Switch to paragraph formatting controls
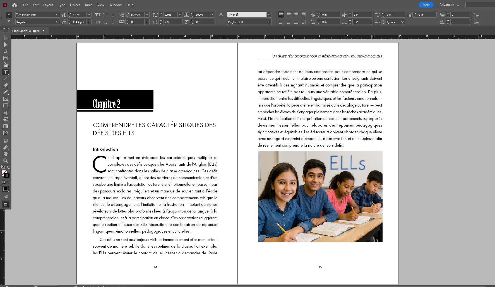This screenshot has height=287, width=495. pos(9,22)
